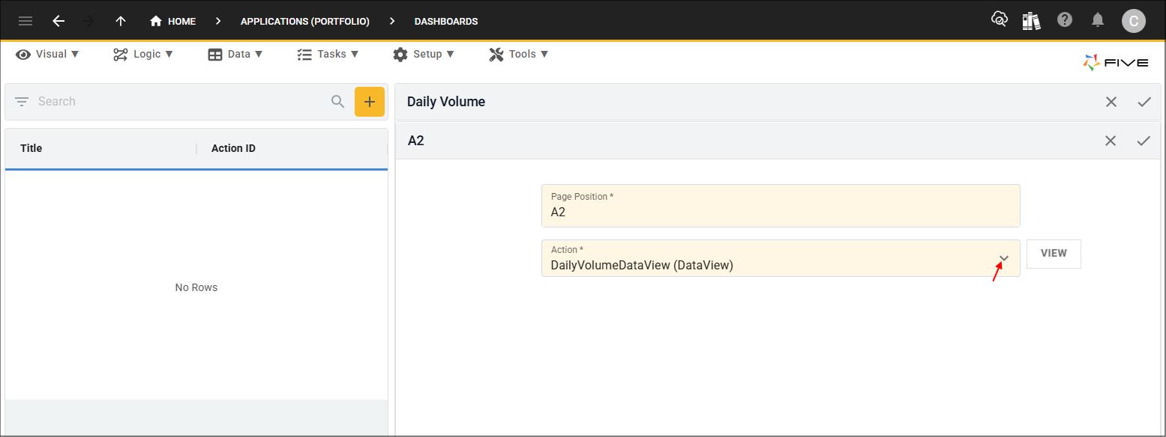Open the Logic menu

click(143, 54)
